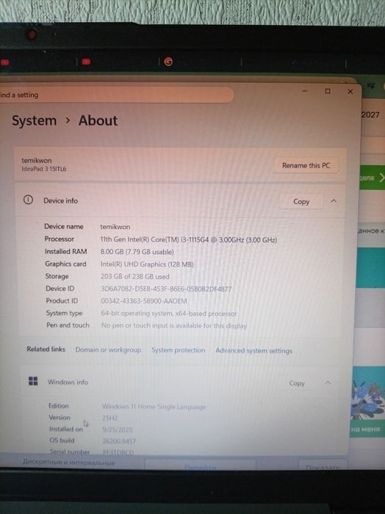This screenshot has height=514, width=385.
Task: Select the browser tab with red G icon
Action: (168, 61)
